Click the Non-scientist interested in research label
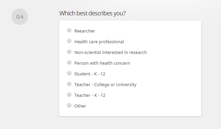The height and width of the screenshot is (129, 221). point(111,52)
